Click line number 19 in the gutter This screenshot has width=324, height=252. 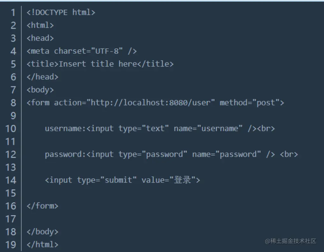[11, 245]
